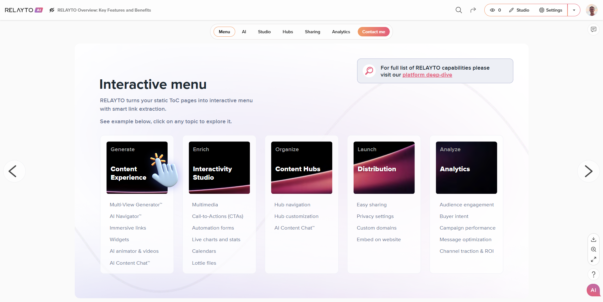The height and width of the screenshot is (302, 603).
Task: Click the RELAYTO AI logo
Action: click(24, 10)
